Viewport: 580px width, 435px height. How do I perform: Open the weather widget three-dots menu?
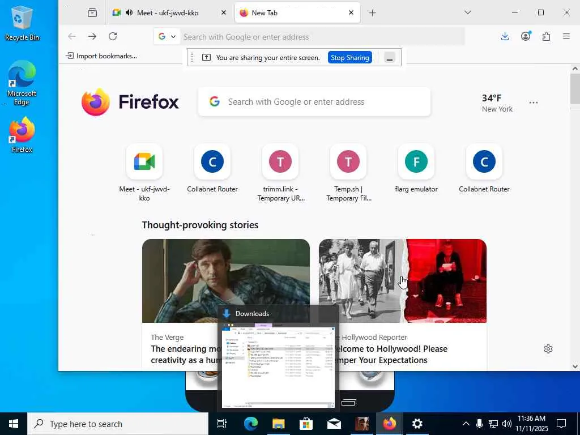(534, 103)
